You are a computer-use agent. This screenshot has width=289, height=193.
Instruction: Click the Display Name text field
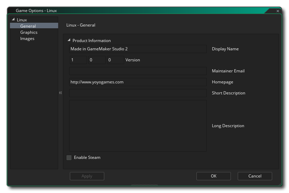pyautogui.click(x=138, y=49)
